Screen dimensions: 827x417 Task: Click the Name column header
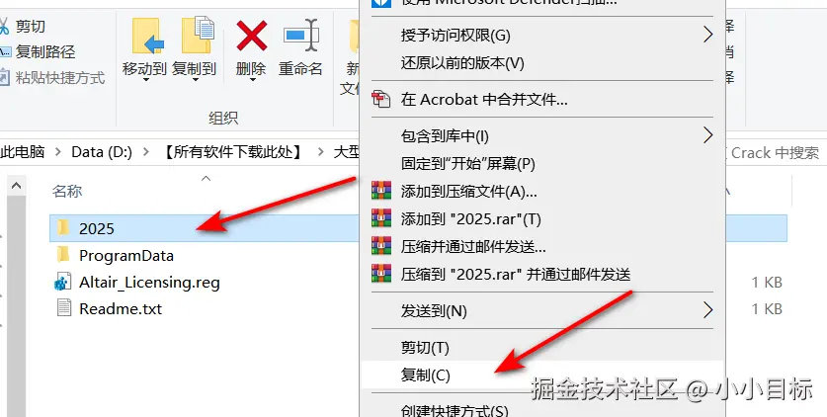point(67,191)
